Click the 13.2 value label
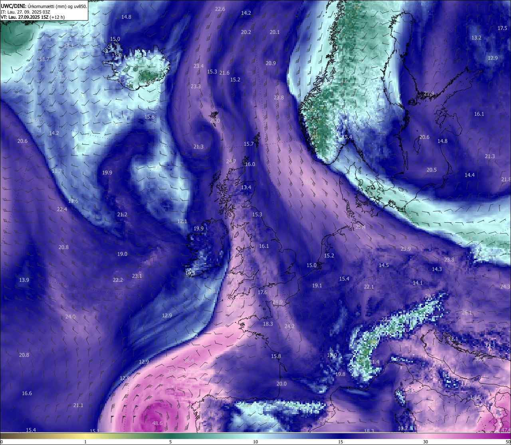Viewport: 511px width, 445px height. point(476,38)
